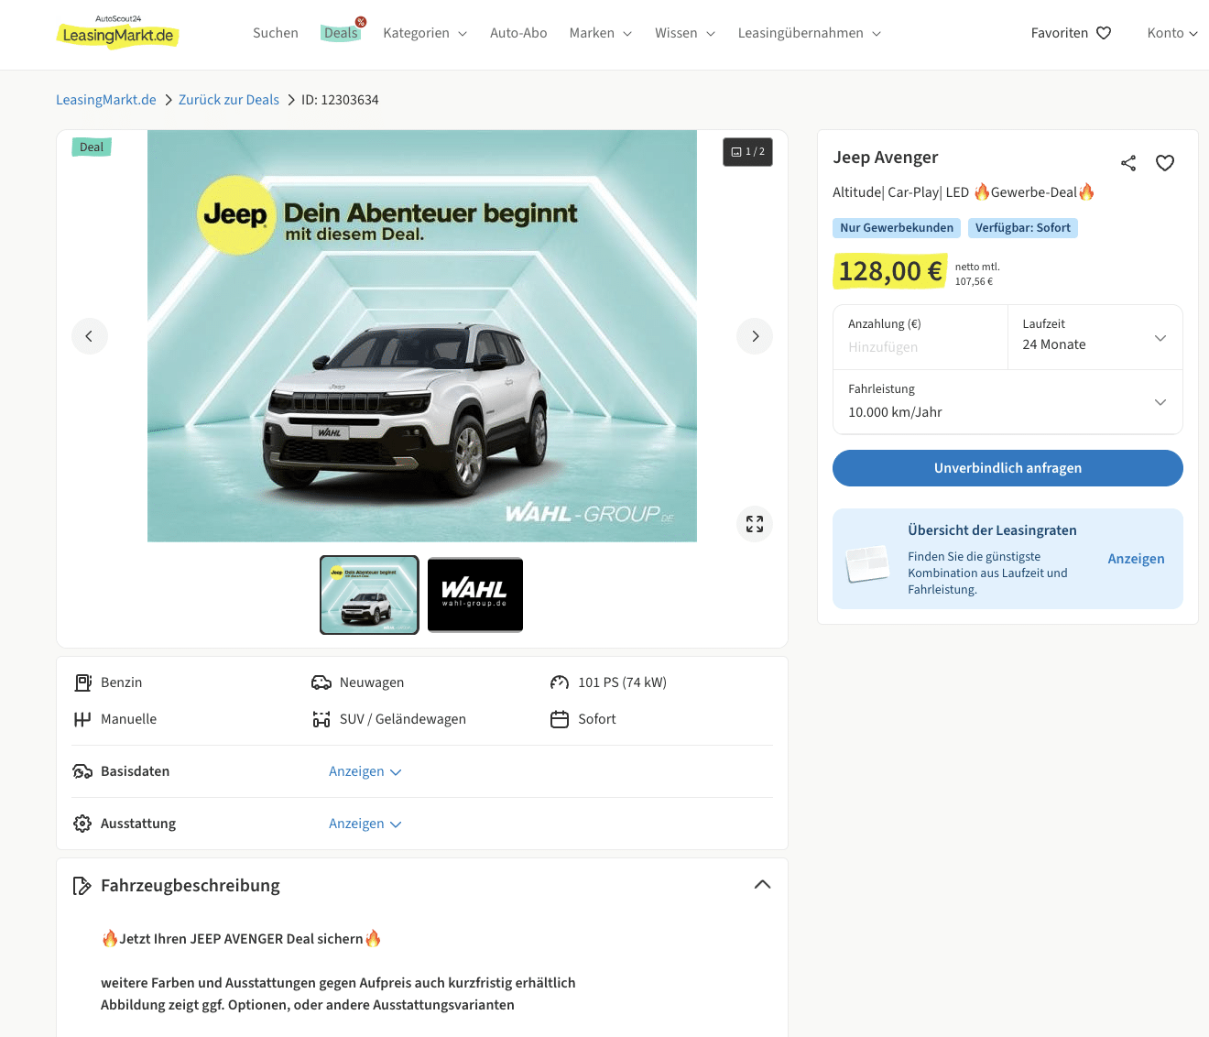Open Favoriten with the heart icon in header
The height and width of the screenshot is (1037, 1209).
pyautogui.click(x=1071, y=33)
